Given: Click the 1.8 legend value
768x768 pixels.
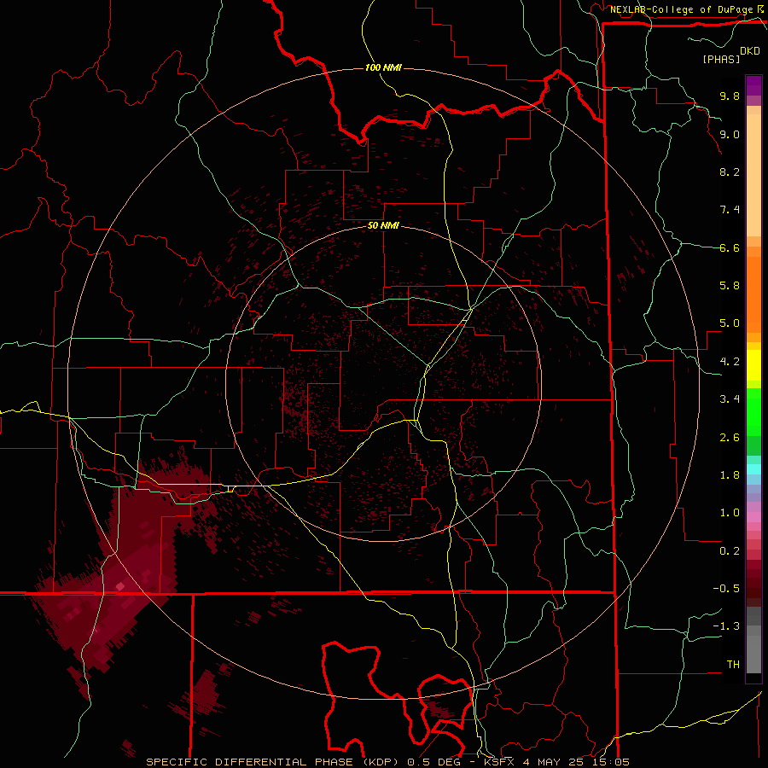Looking at the screenshot, I should (730, 475).
